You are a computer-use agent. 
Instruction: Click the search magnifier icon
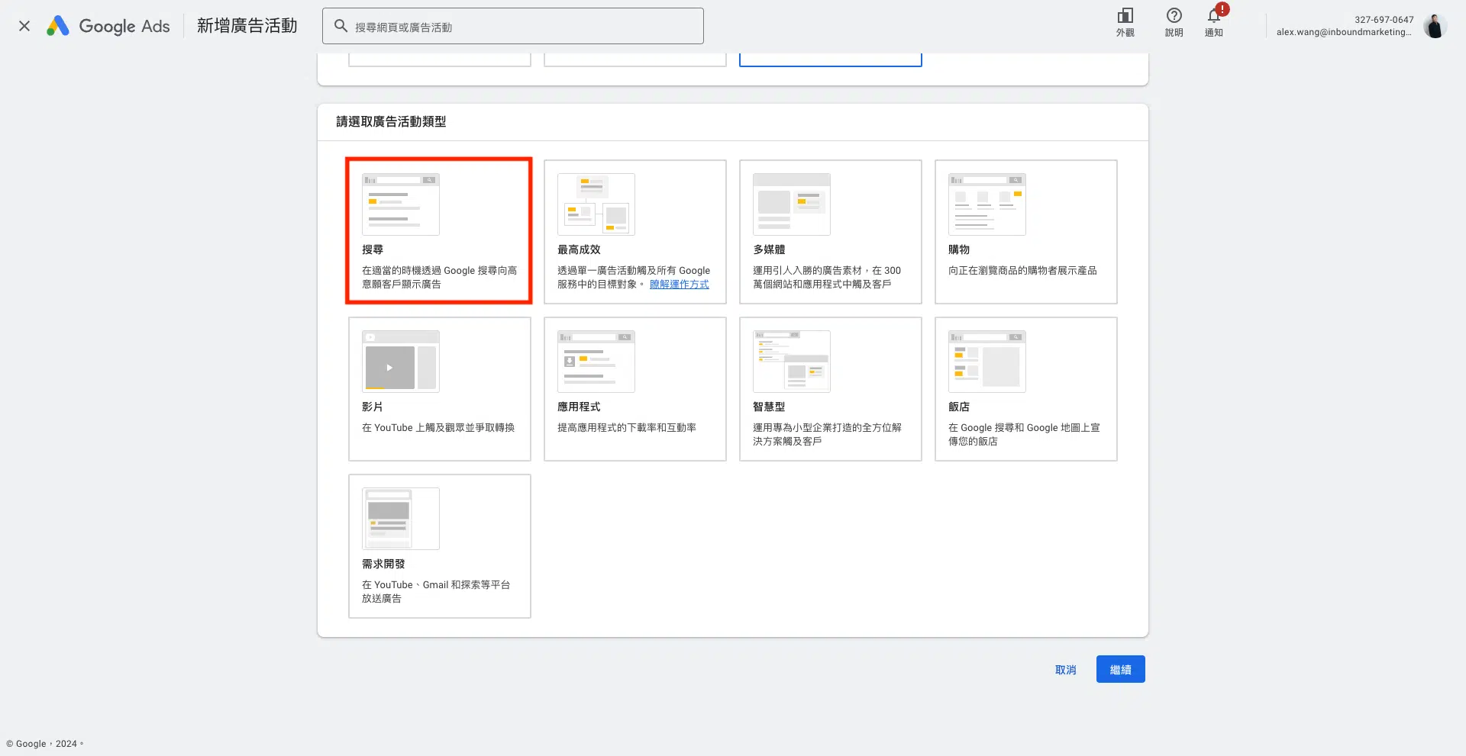click(x=341, y=26)
